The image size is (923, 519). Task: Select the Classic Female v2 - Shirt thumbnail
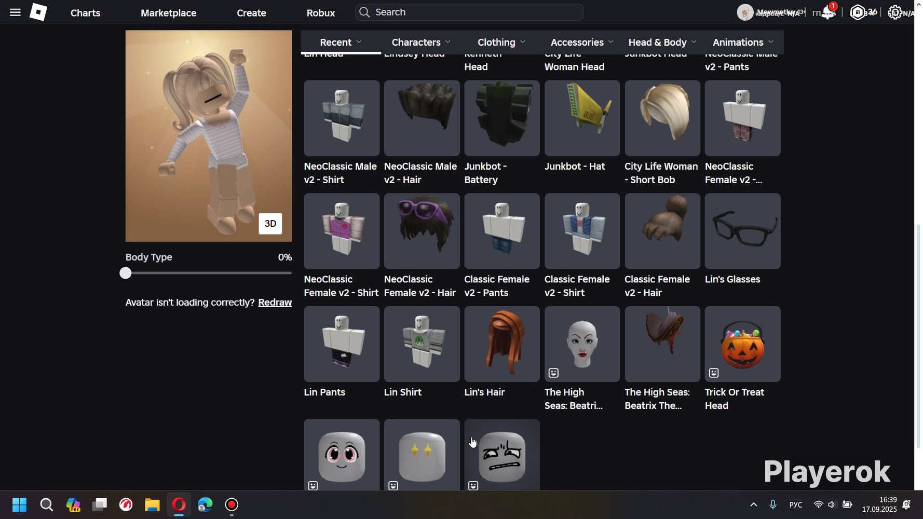pyautogui.click(x=582, y=231)
